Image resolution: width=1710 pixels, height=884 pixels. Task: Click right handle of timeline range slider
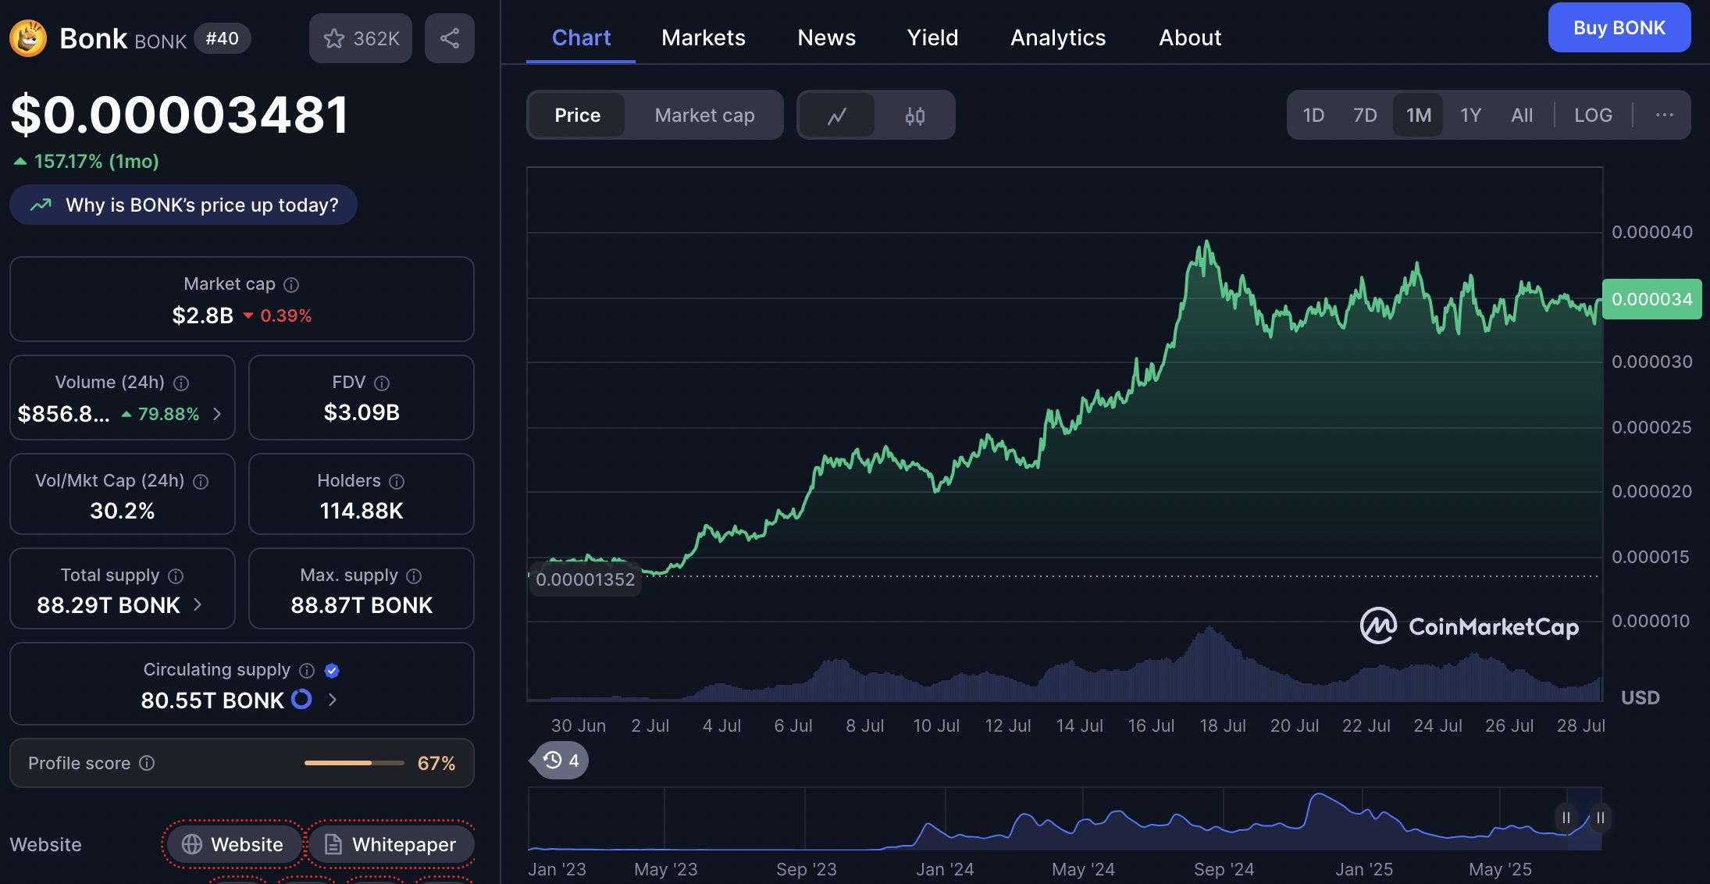[x=1600, y=818]
